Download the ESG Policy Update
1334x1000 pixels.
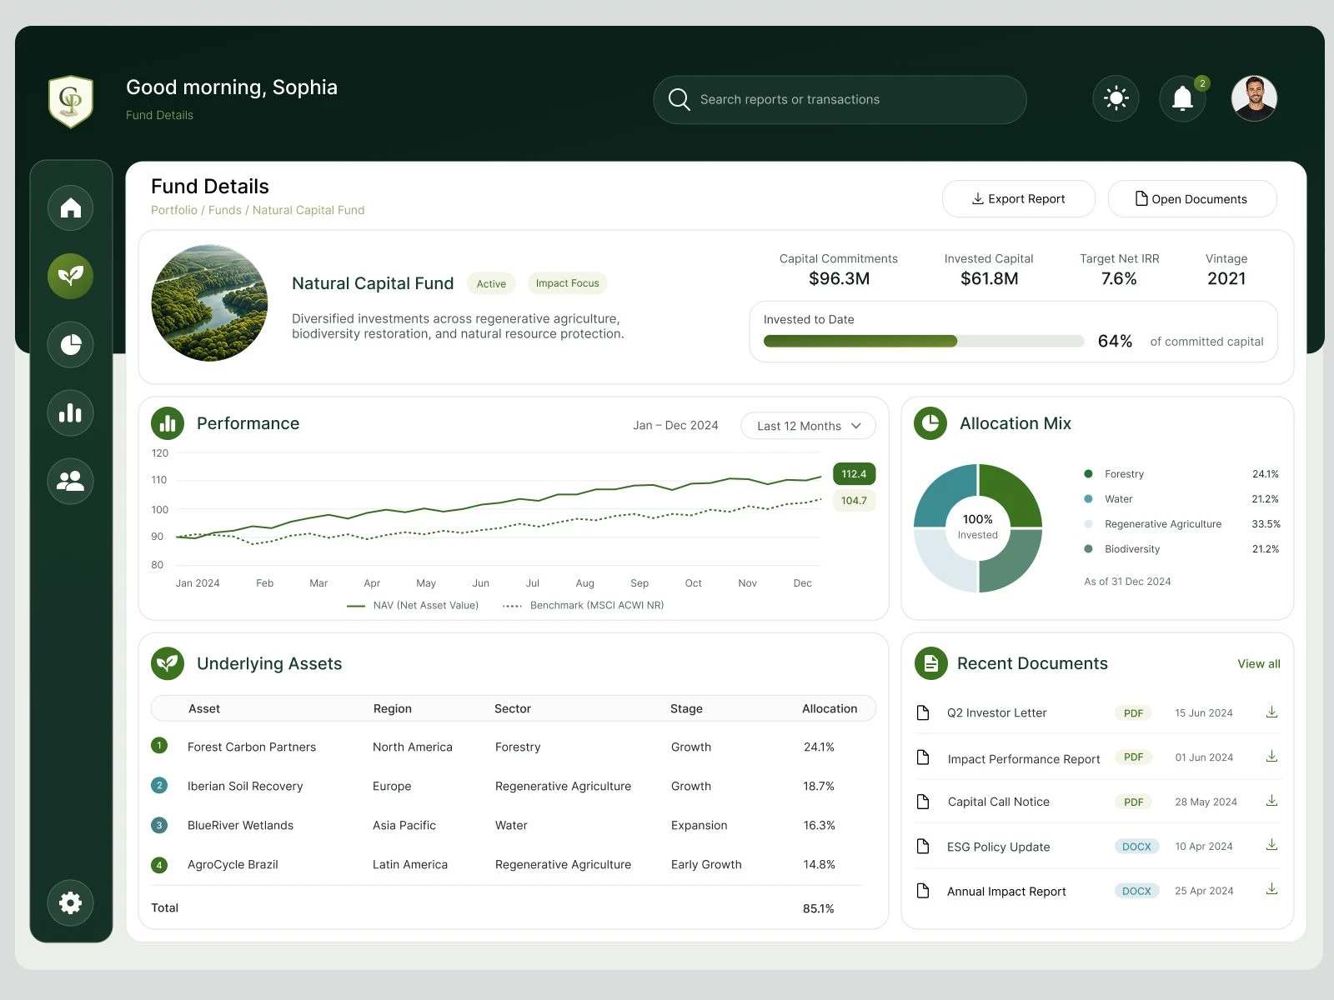tap(1271, 845)
